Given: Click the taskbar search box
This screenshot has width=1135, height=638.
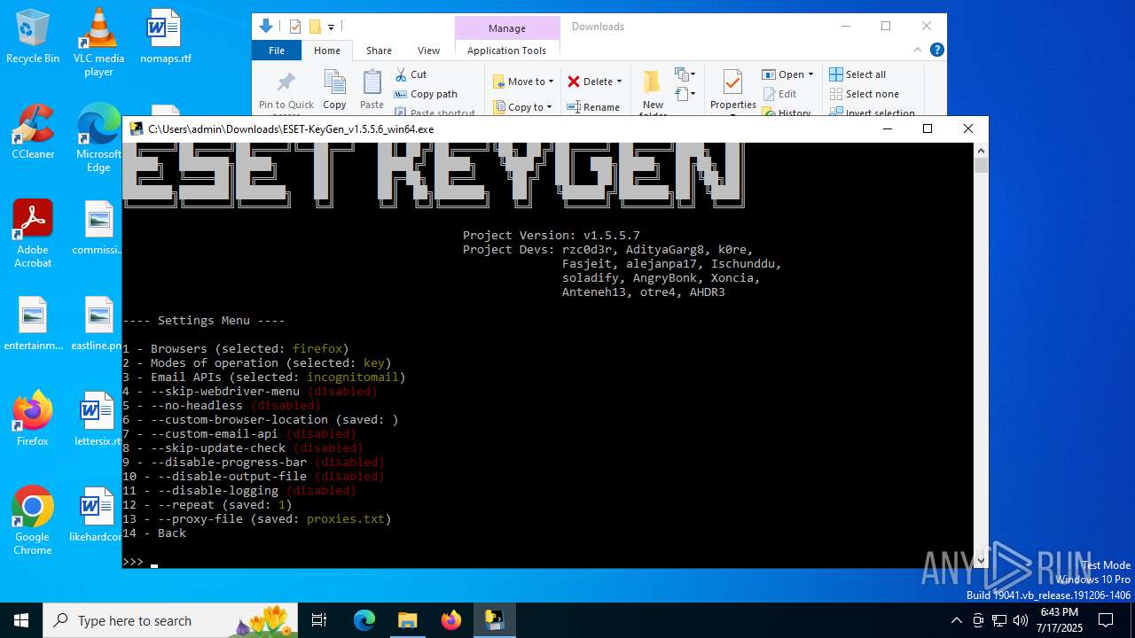Looking at the screenshot, I should pyautogui.click(x=171, y=620).
